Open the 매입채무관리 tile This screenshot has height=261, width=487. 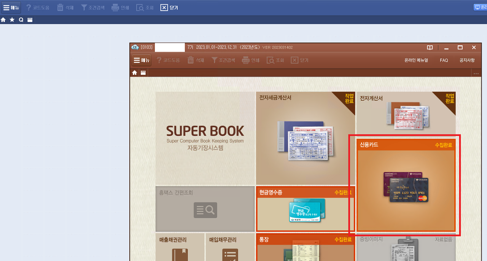pos(230,247)
